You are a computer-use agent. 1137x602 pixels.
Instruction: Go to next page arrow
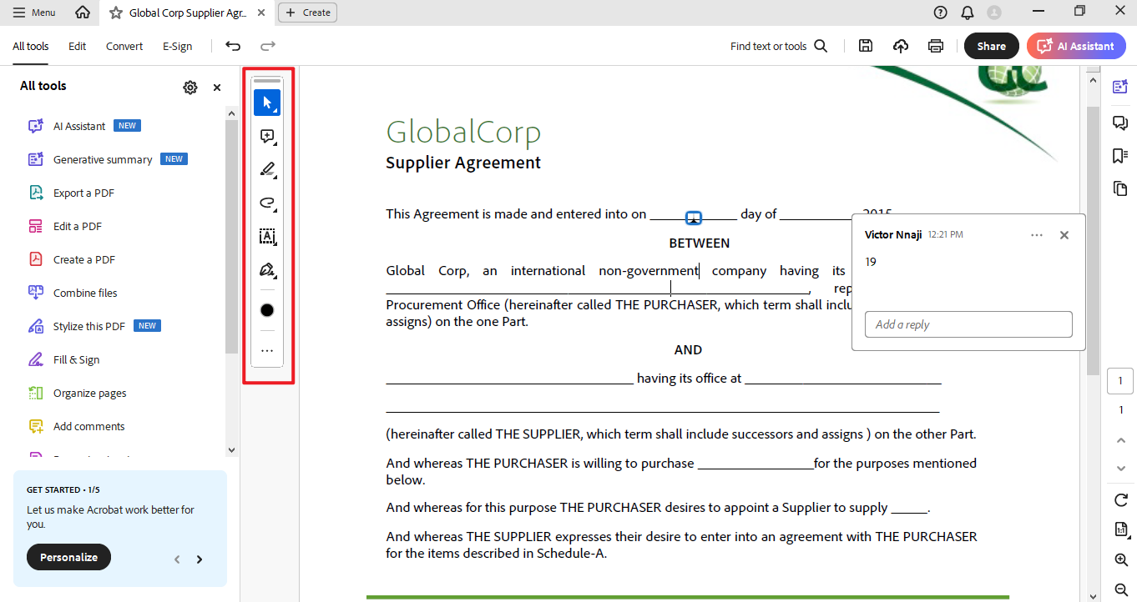pos(1120,469)
